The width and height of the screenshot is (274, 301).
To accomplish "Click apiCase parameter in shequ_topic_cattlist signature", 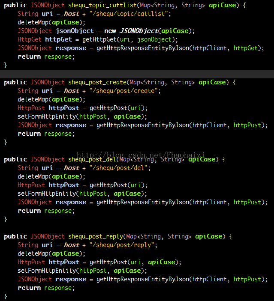I will tap(222, 6).
